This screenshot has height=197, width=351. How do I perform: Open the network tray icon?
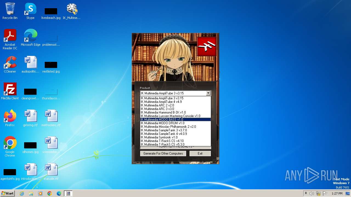[x=318, y=193]
